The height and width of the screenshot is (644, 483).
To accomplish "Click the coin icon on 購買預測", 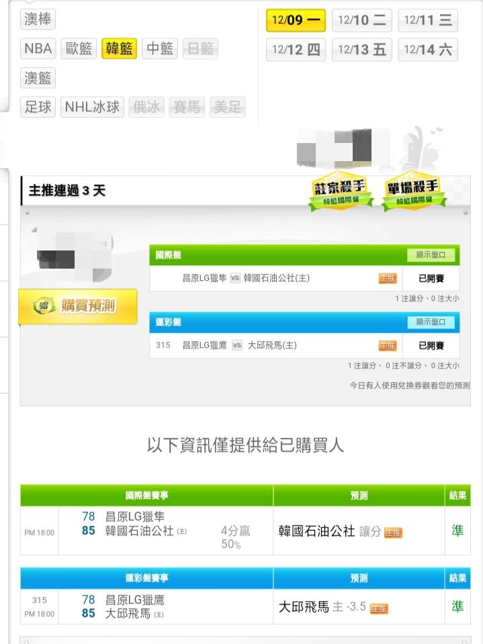I will (x=44, y=306).
